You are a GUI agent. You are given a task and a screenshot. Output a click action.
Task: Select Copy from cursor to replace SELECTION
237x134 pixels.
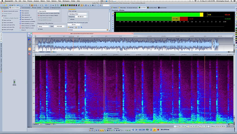[x=49, y=13]
